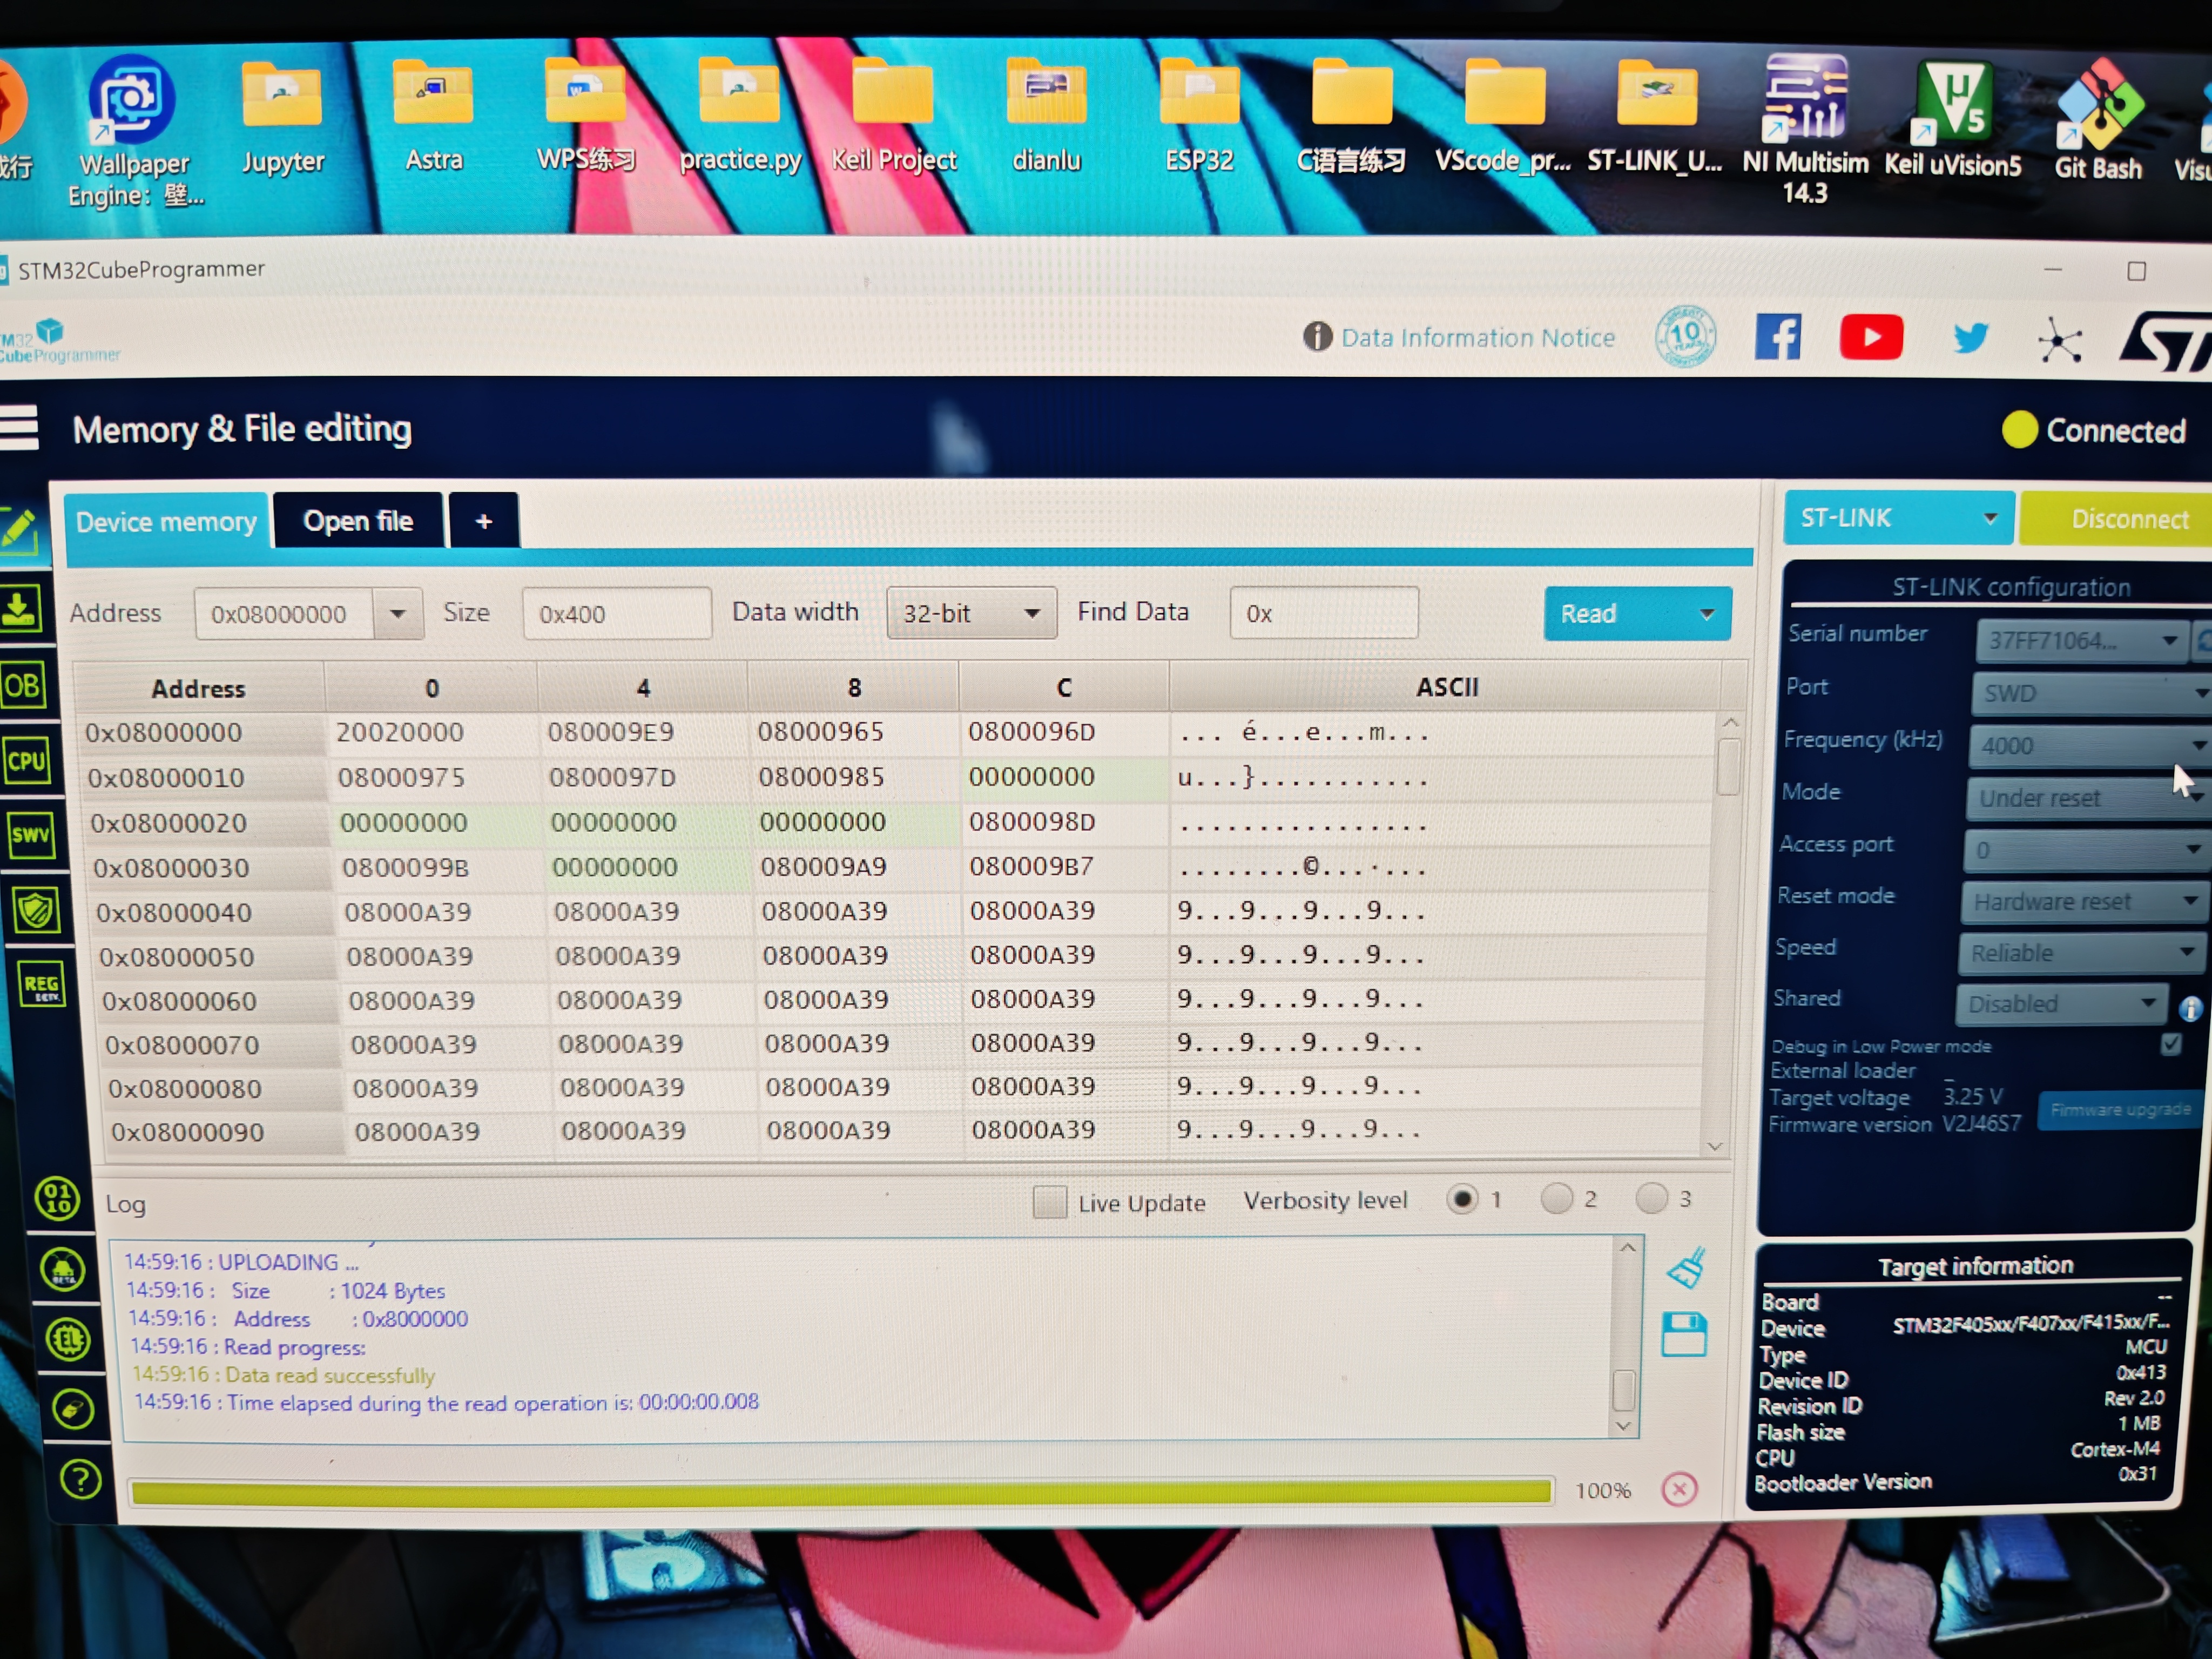Save log with floppy disk icon
This screenshot has height=1659, width=2212.
tap(1684, 1334)
